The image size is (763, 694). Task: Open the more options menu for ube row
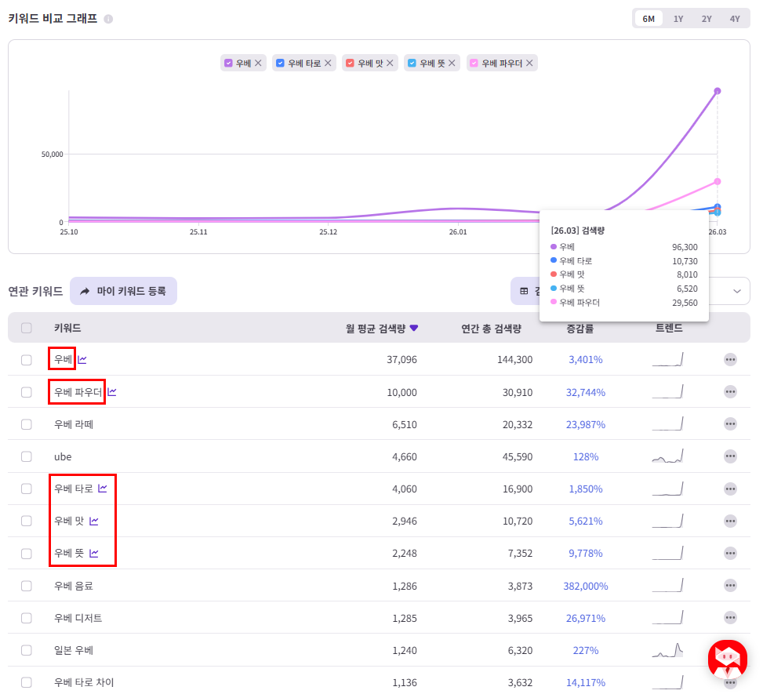(x=730, y=456)
